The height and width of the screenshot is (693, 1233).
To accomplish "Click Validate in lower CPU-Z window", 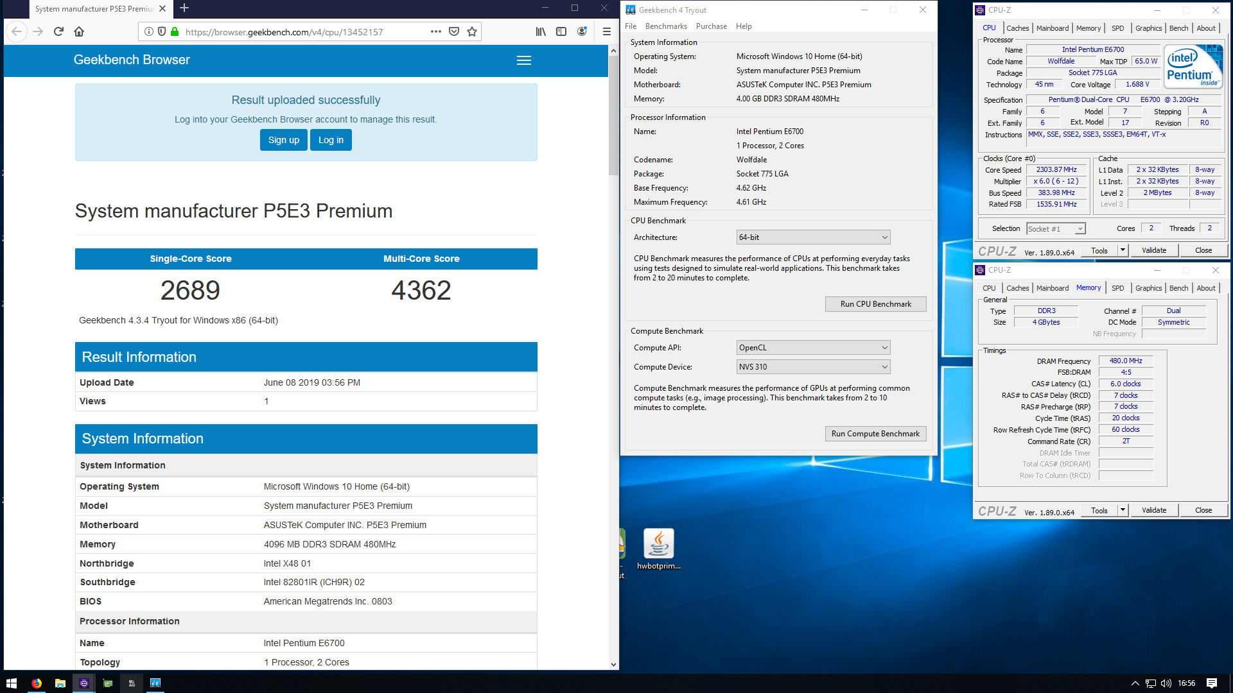I will 1153,511.
